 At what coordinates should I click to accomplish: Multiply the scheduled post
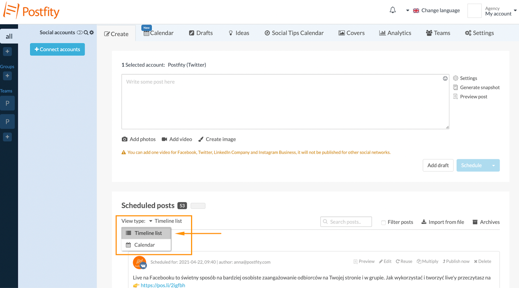click(428, 261)
